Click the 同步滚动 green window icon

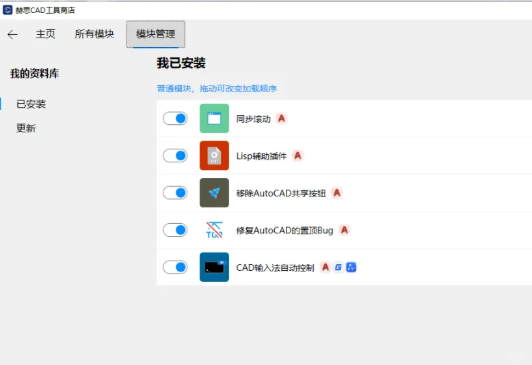coord(214,119)
